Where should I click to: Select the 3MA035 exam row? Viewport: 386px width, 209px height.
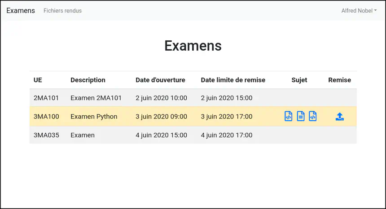point(46,135)
